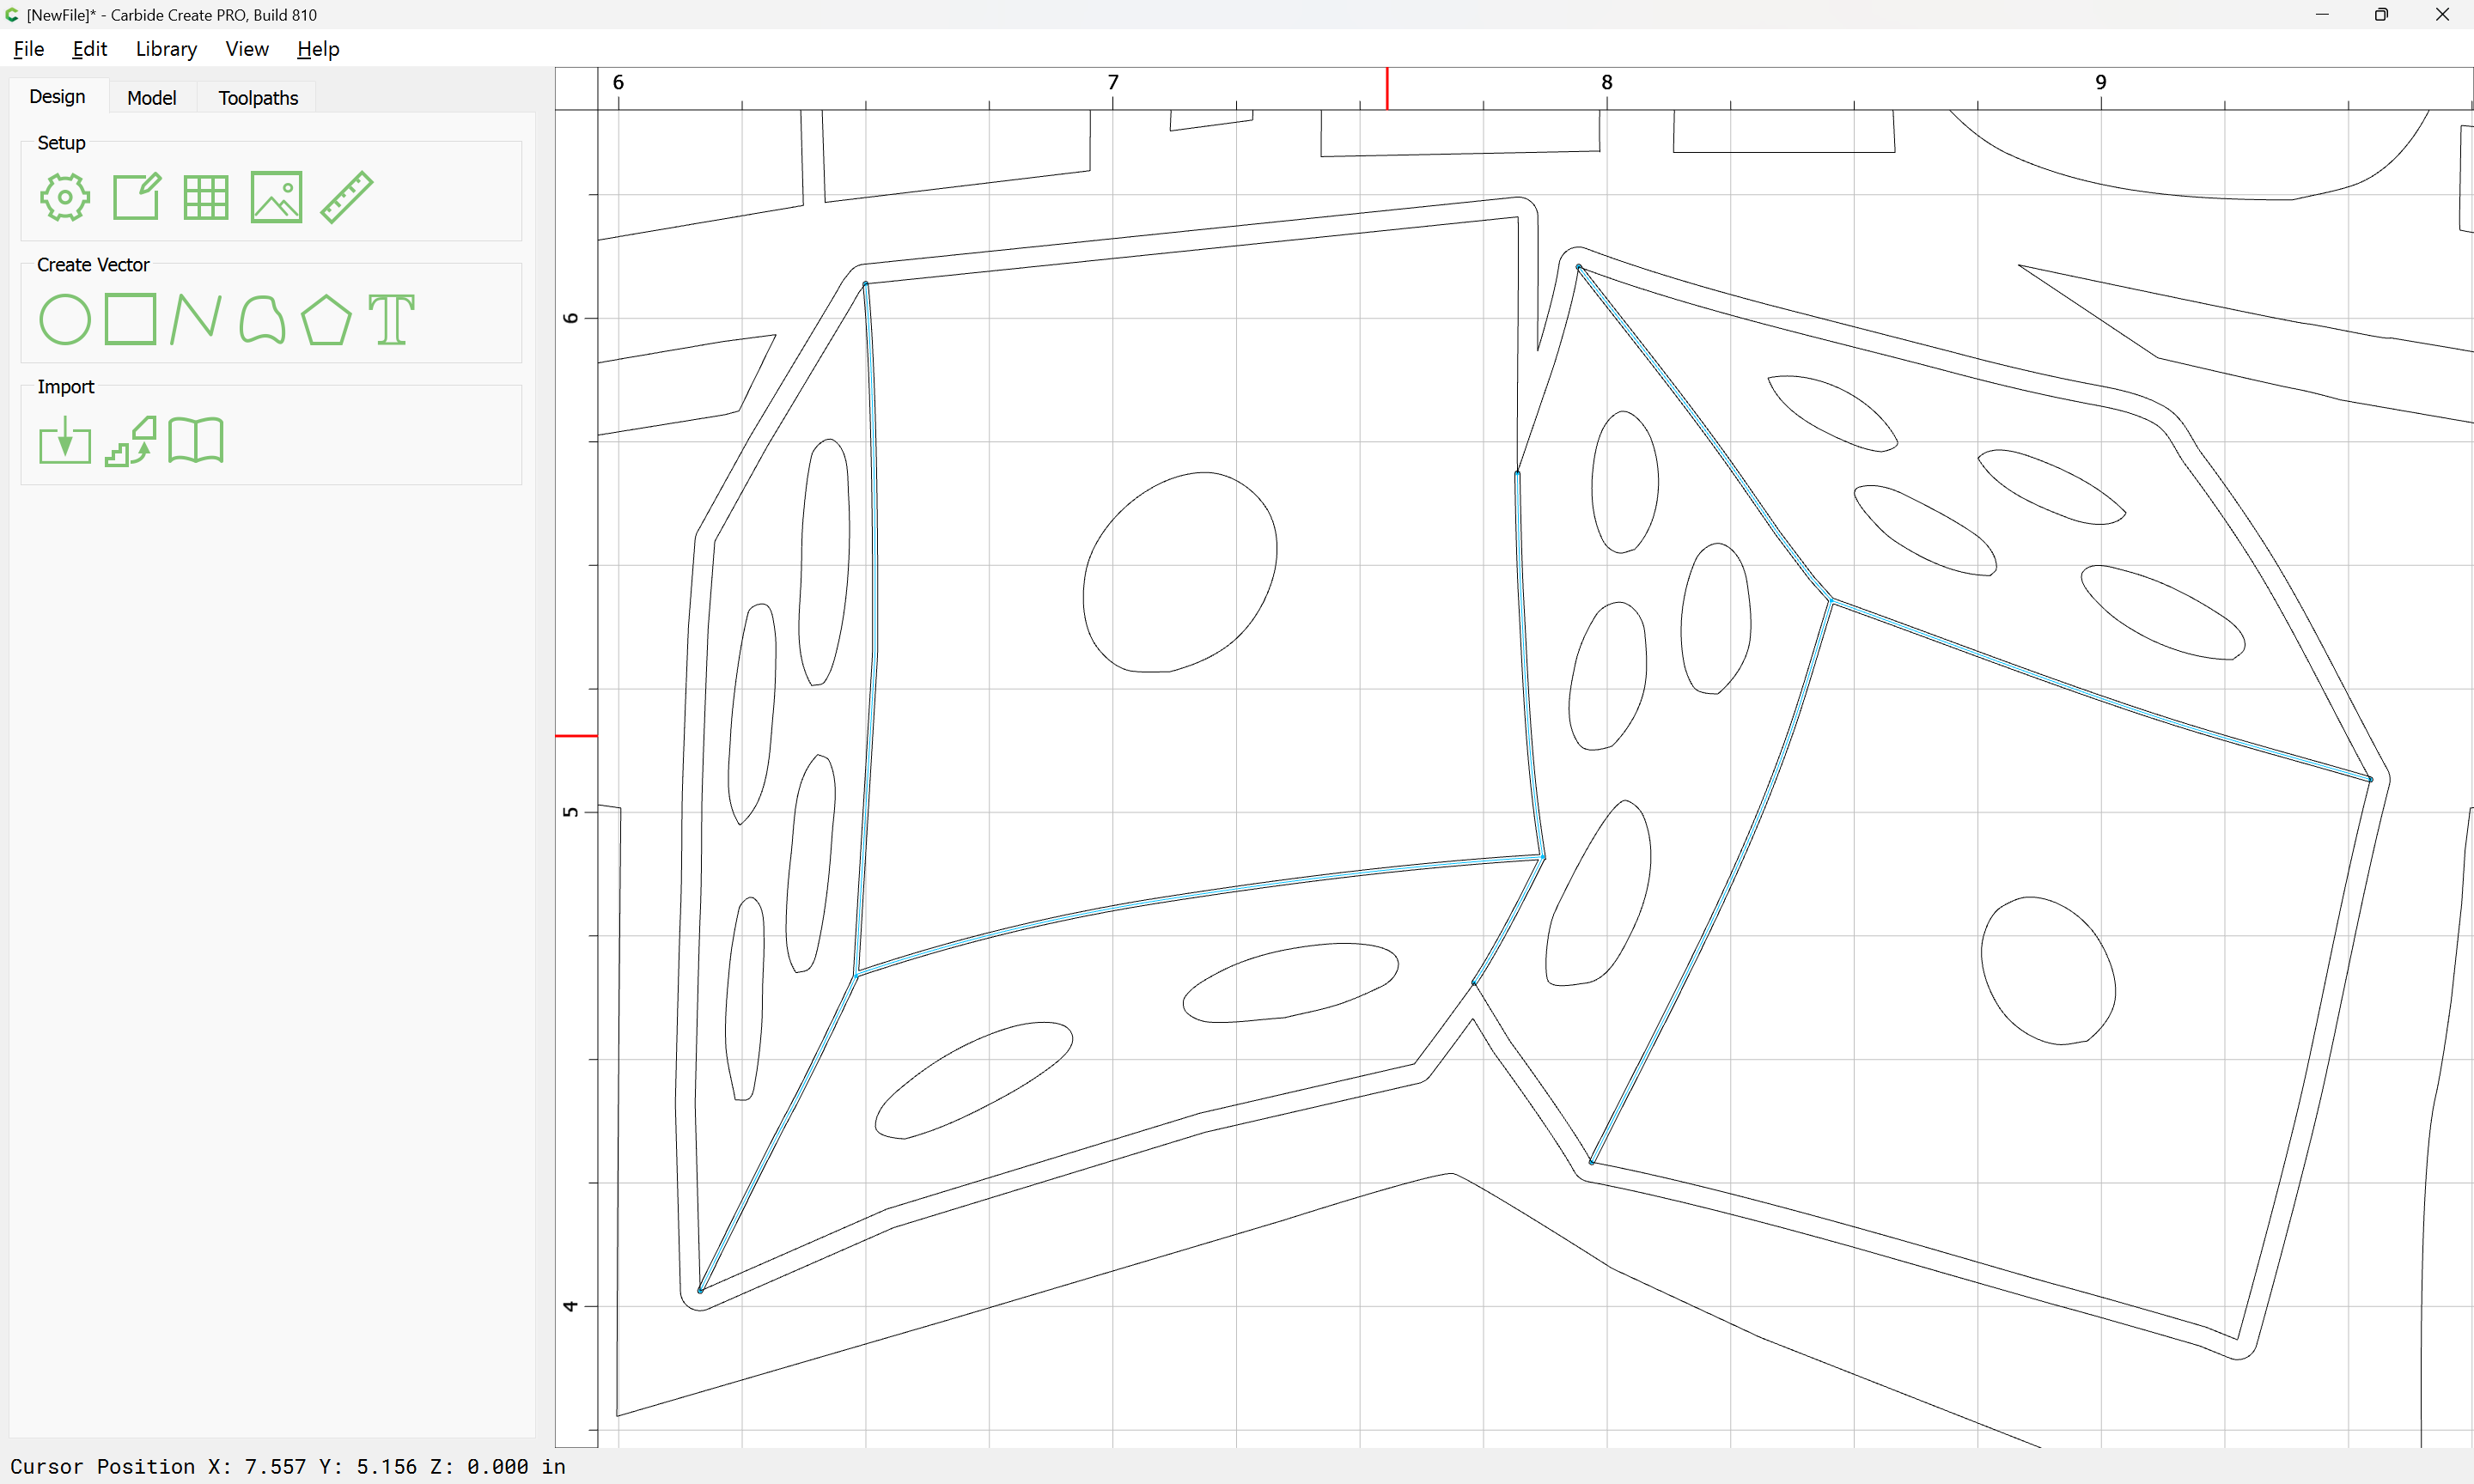Select the Text tool
This screenshot has height=1484, width=2474.
coord(391,320)
